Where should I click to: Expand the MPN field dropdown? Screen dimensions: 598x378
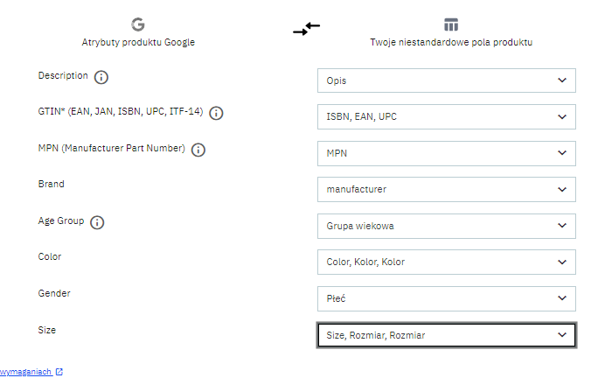click(446, 153)
